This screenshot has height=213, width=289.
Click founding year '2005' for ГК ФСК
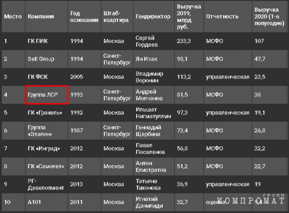click(x=77, y=77)
